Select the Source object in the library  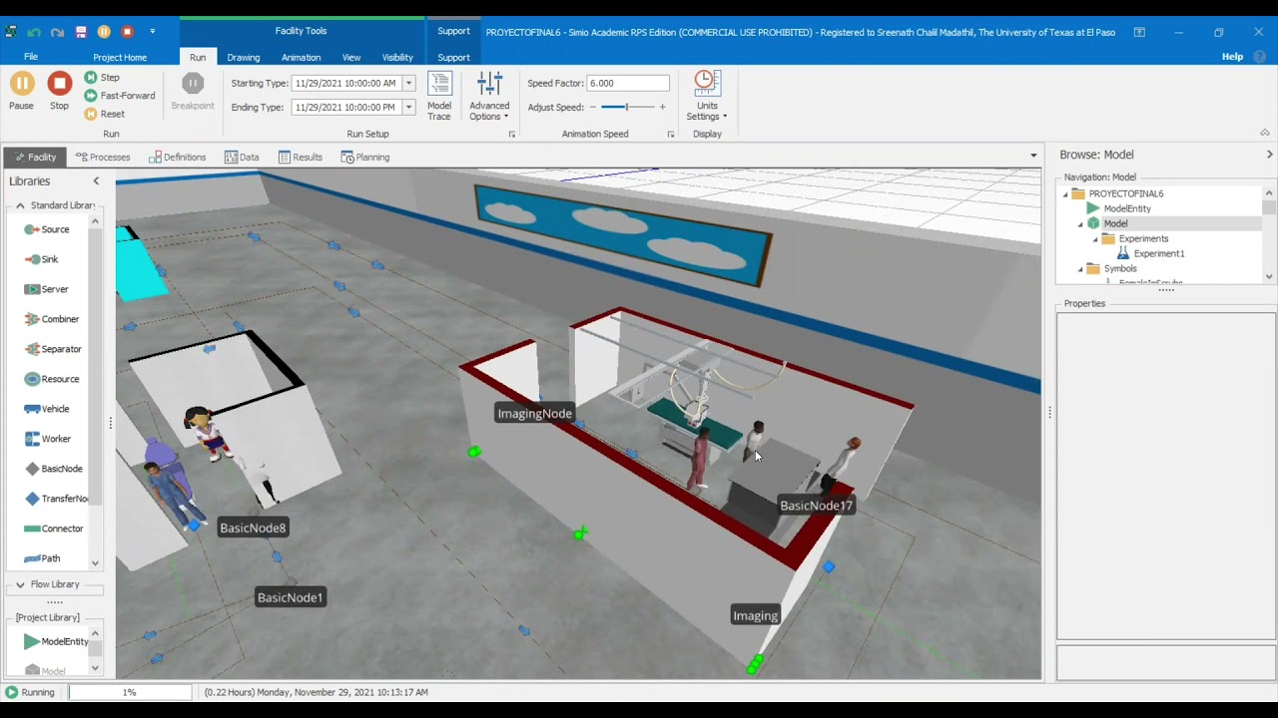click(x=47, y=229)
